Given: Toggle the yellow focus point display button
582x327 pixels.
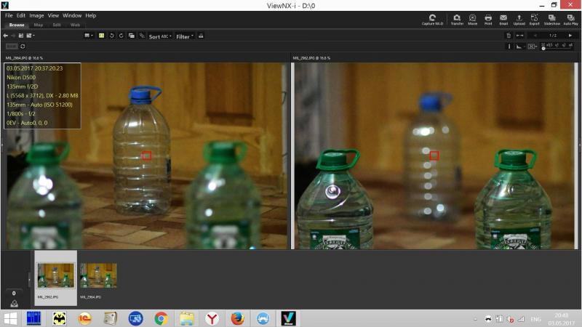Looking at the screenshot, I should [101, 36].
